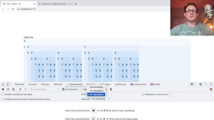Viewport: 214px width, 120px height.
Task: Click the large record button in the instructions
Action: [94, 110]
